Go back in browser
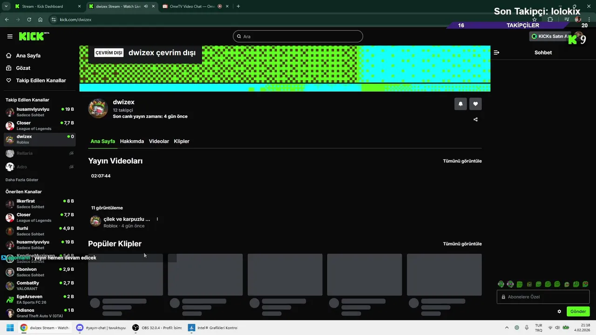596x335 pixels. 7,20
